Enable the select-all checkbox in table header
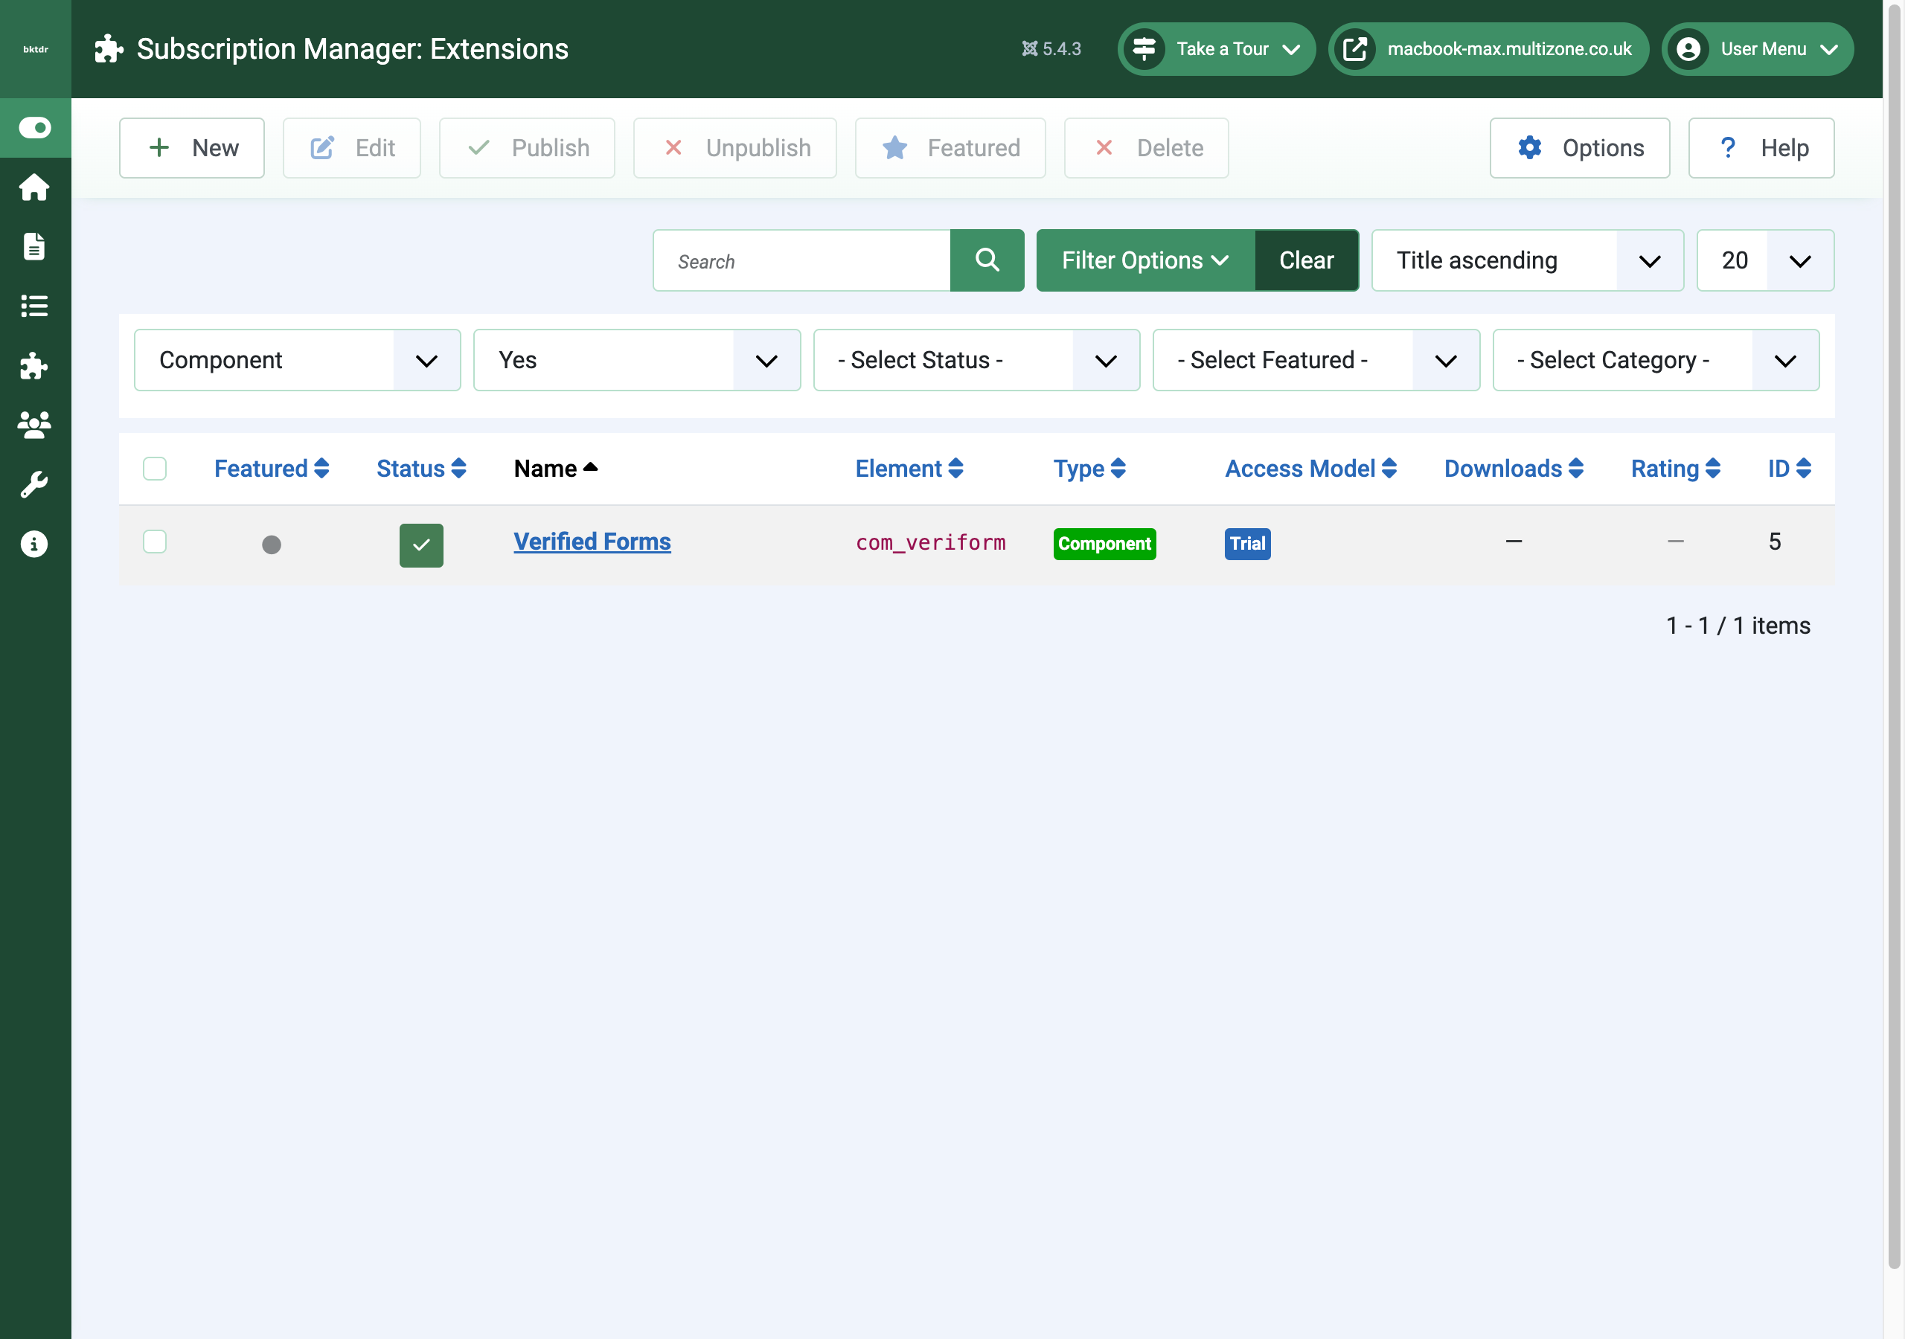Viewport: 1905px width, 1339px height. 156,469
